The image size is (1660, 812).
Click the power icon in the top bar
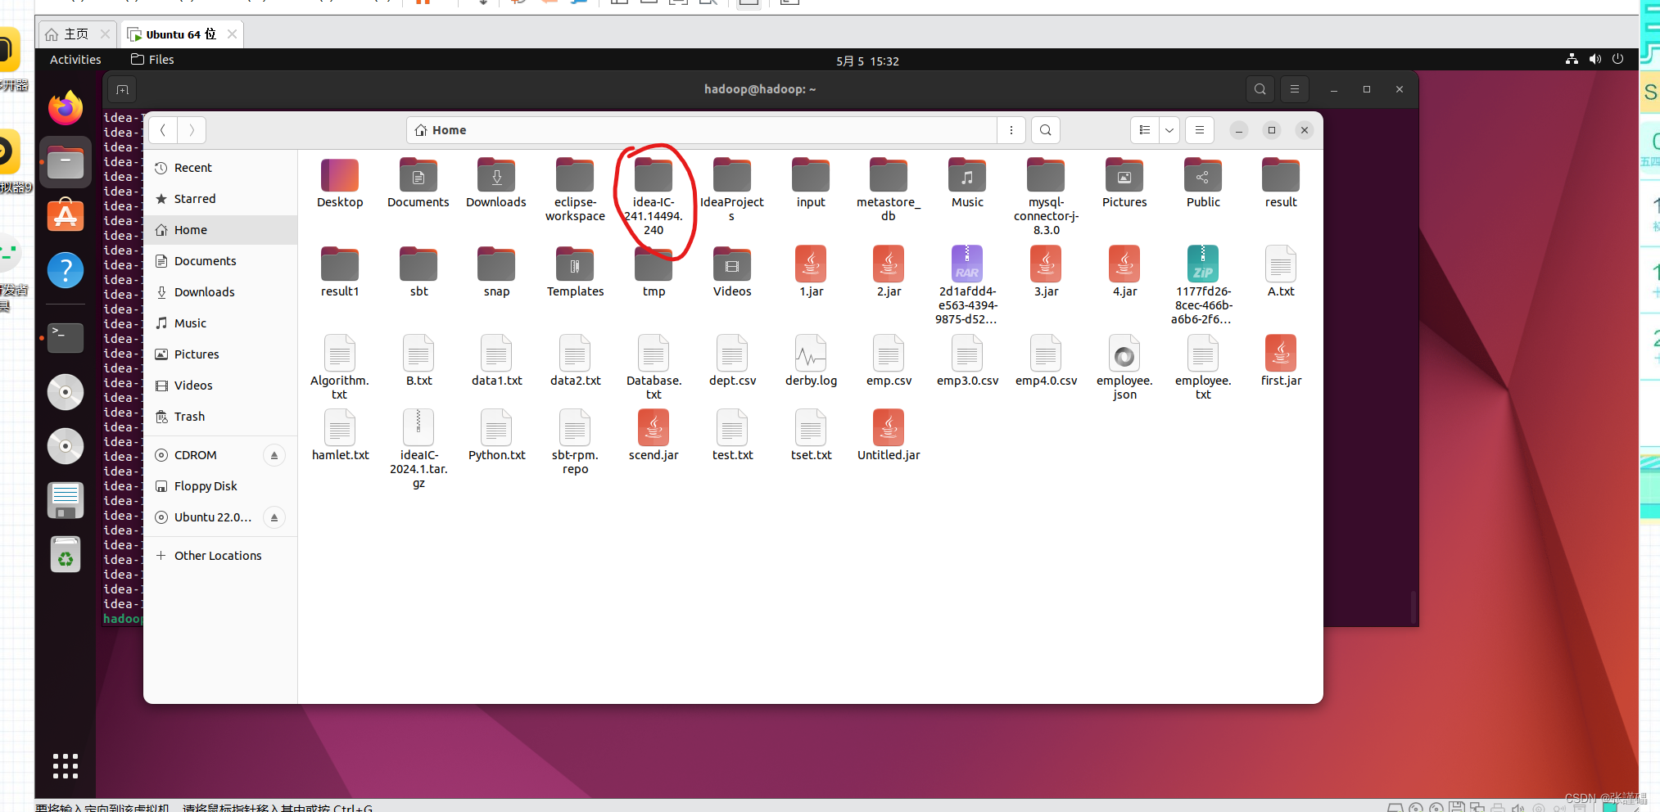pos(1618,59)
